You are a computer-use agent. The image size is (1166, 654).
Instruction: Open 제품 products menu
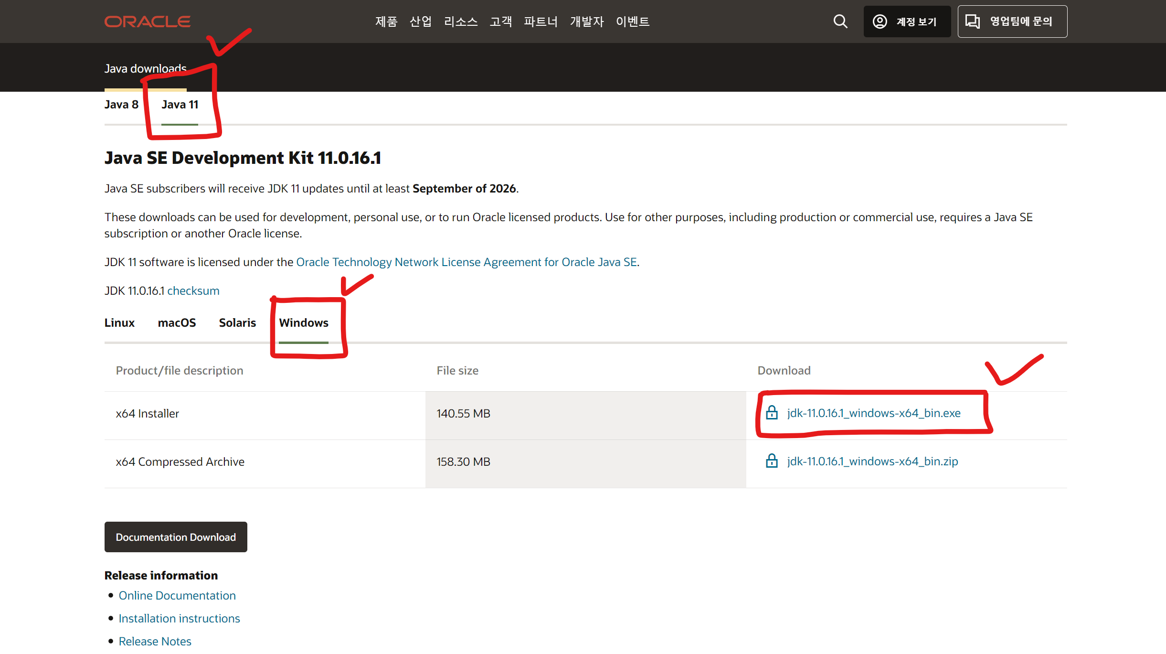point(386,21)
